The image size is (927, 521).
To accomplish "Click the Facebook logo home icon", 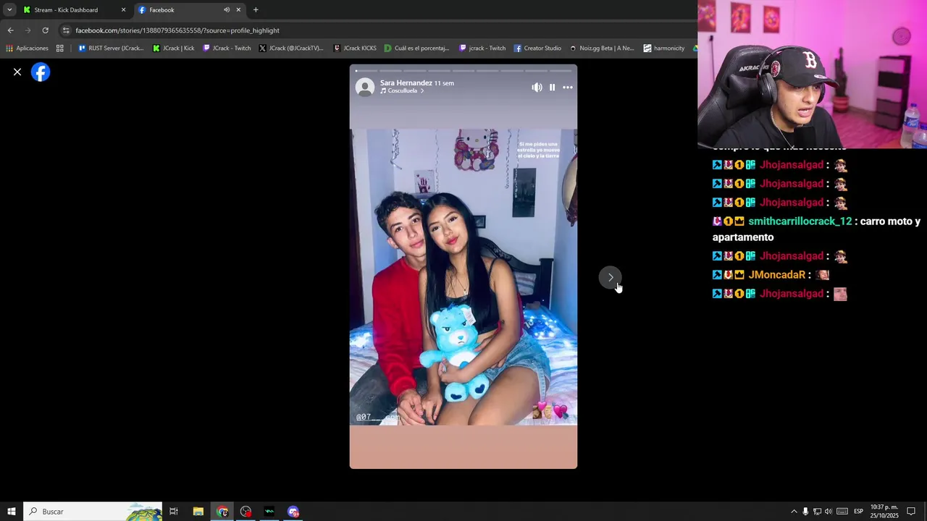I will [41, 72].
